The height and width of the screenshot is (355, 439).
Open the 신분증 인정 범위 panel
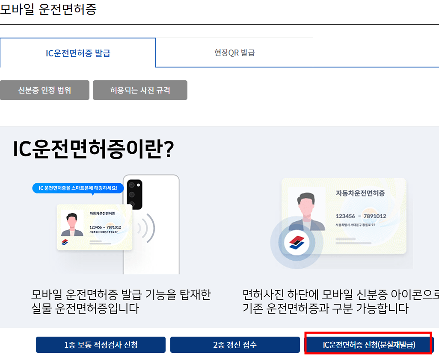tap(44, 90)
